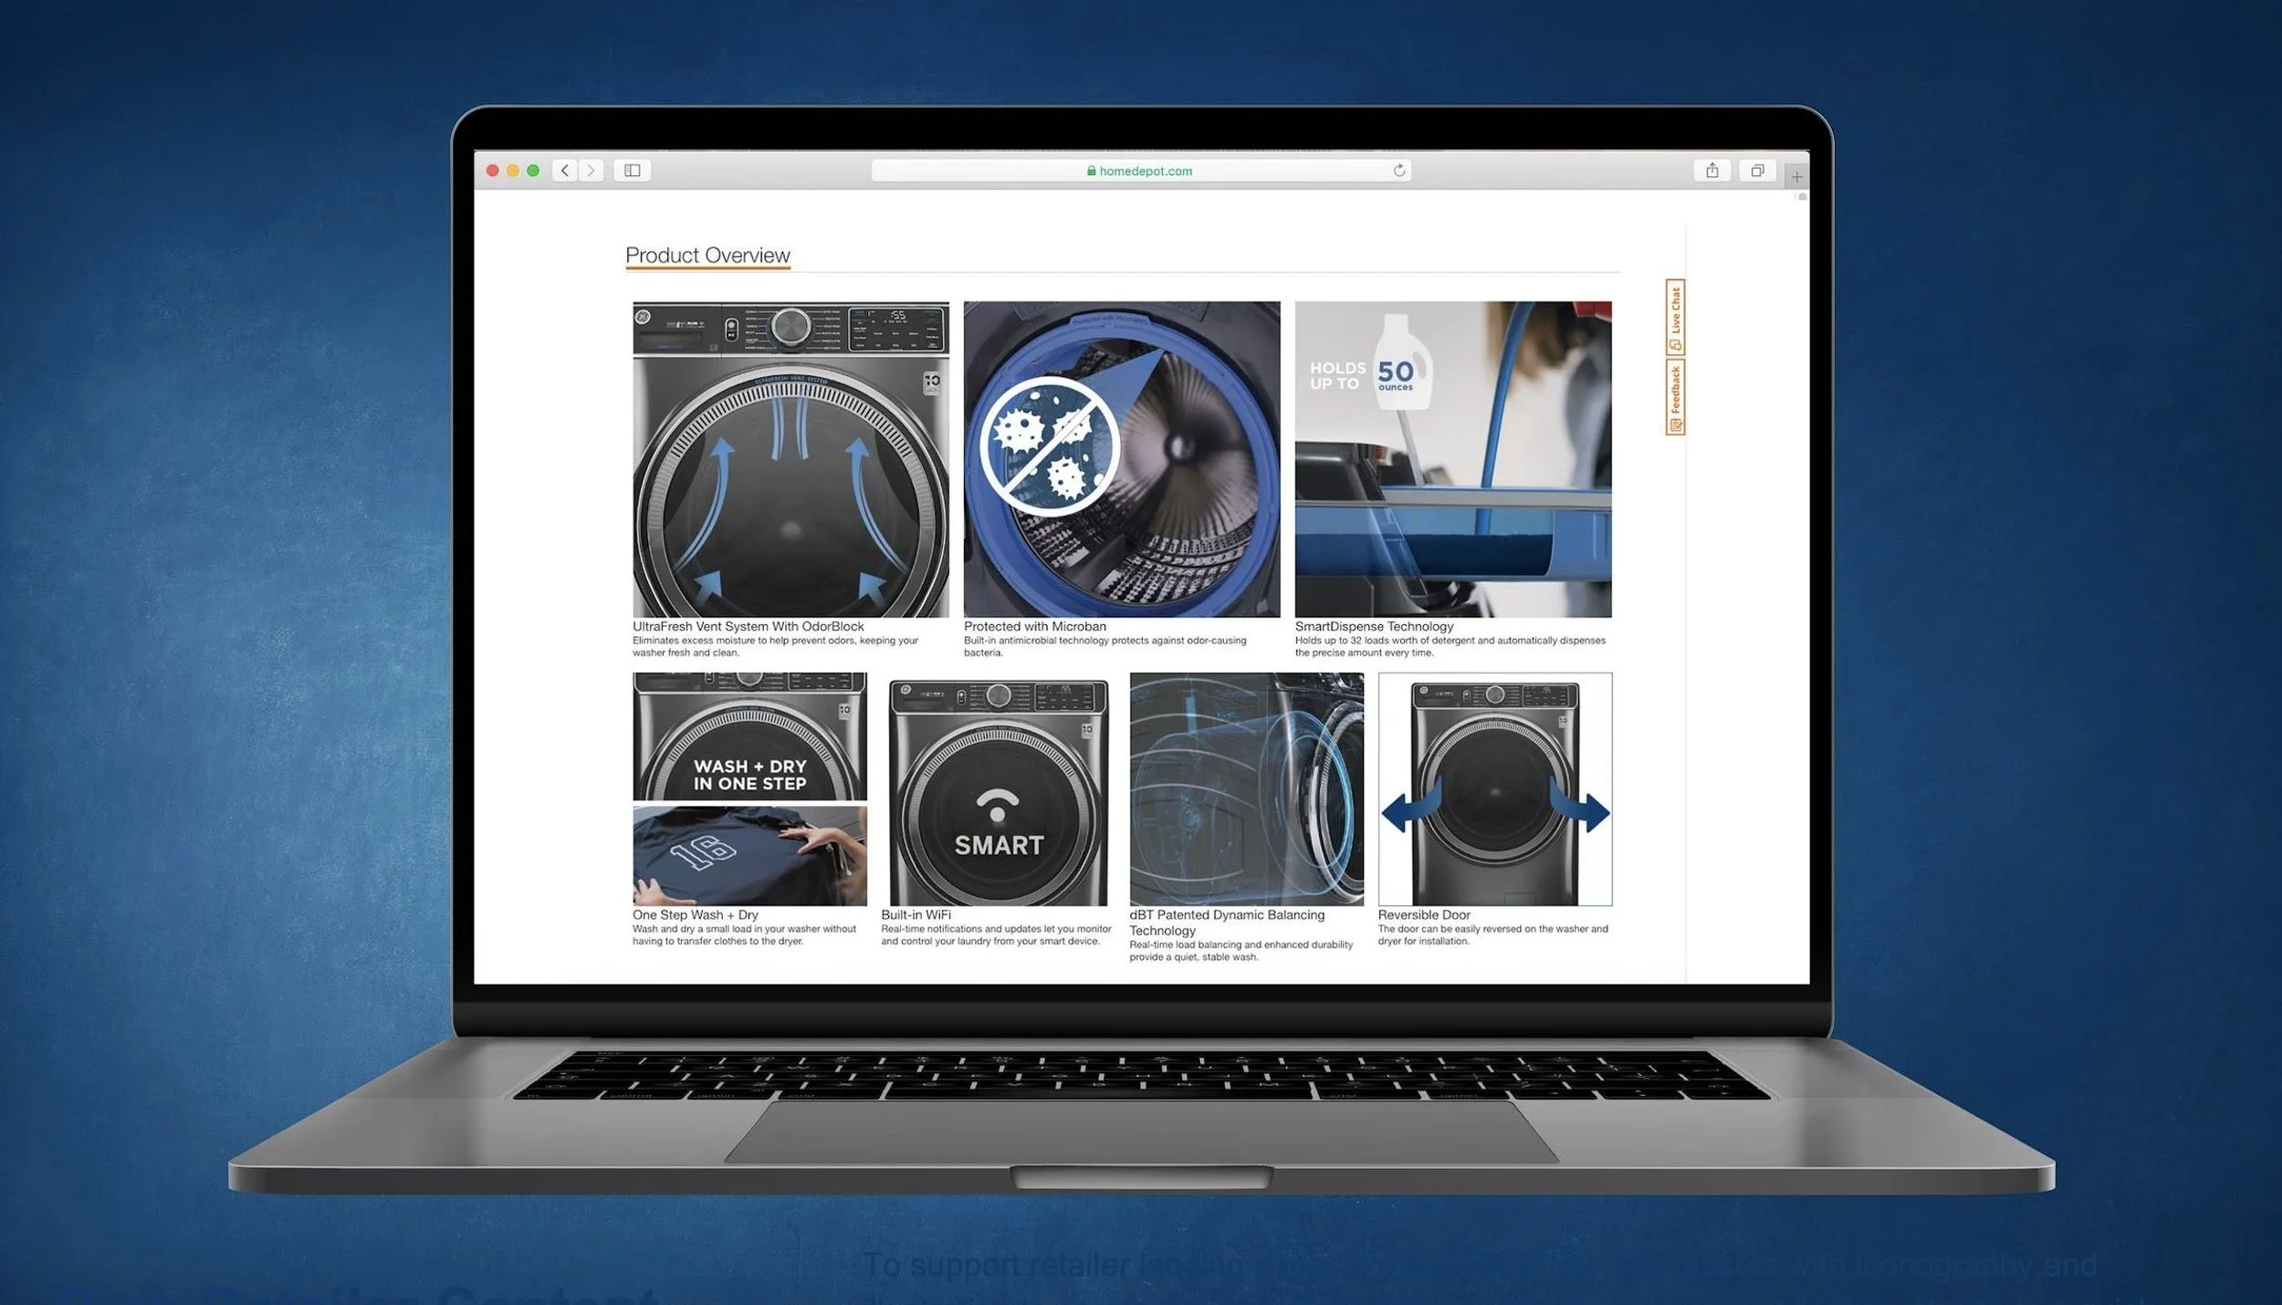Open the Feedback side tab
2282x1305 pixels.
(x=1674, y=398)
